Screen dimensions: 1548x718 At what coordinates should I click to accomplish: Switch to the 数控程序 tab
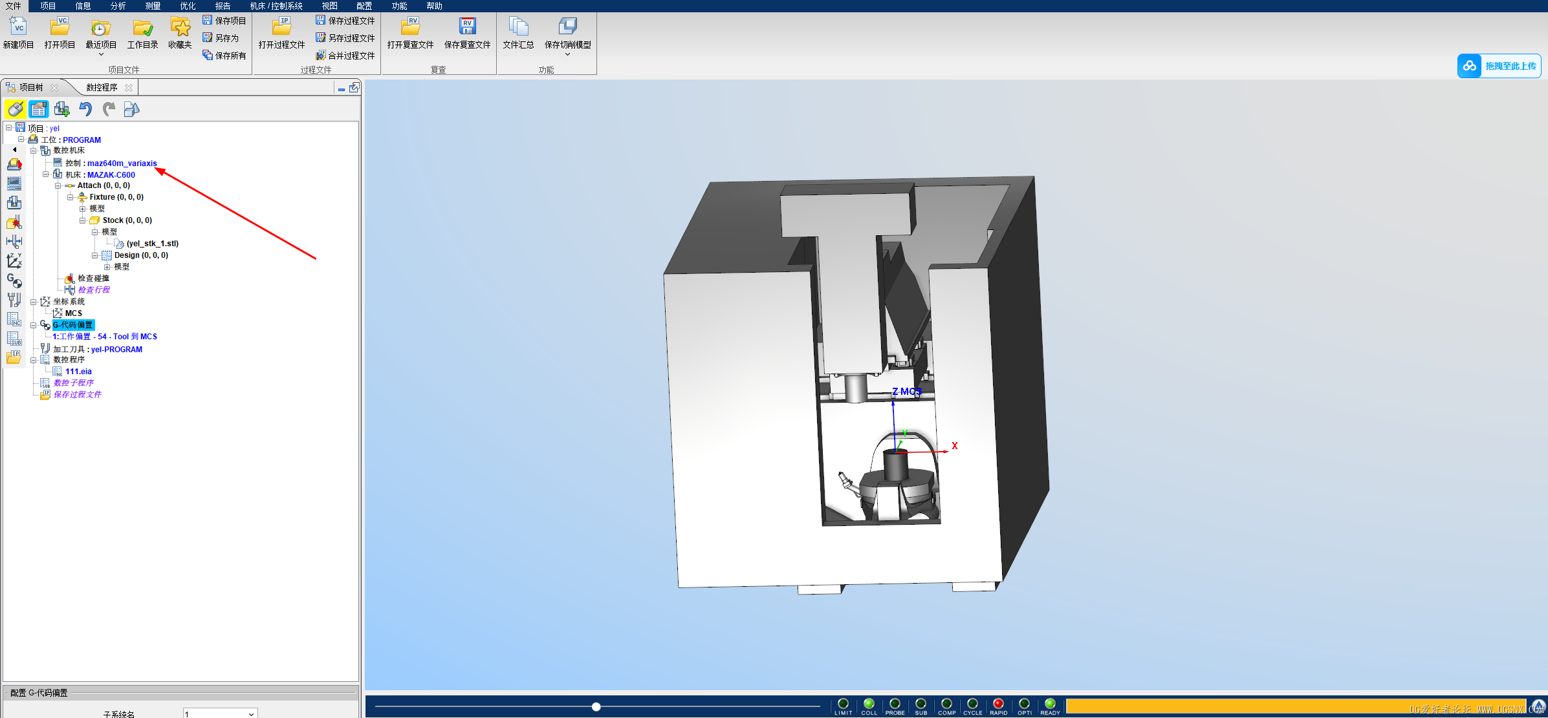point(102,87)
